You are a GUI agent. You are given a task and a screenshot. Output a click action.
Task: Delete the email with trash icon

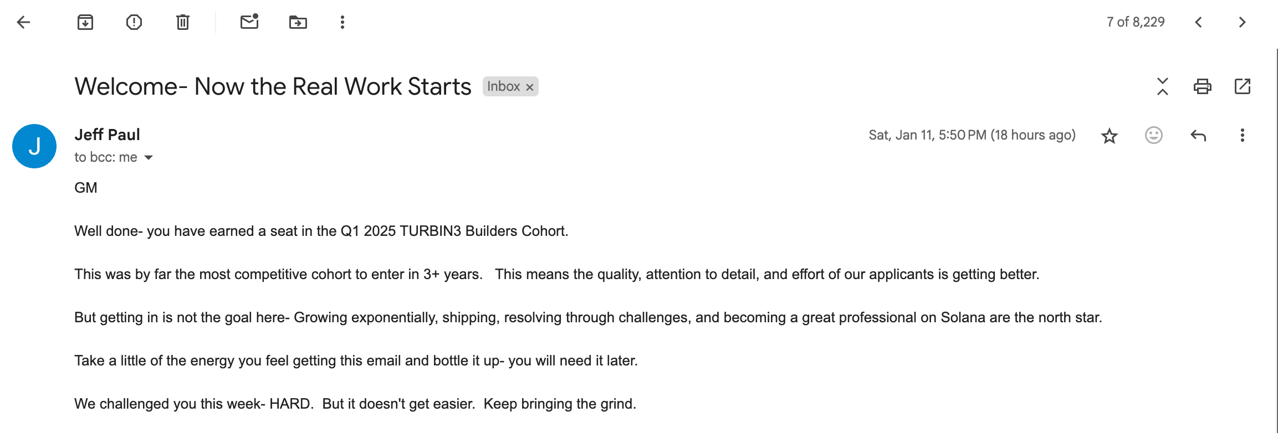182,22
